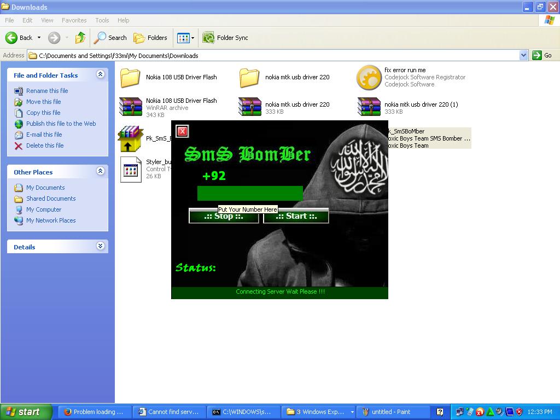Image resolution: width=560 pixels, height=420 pixels.
Task: Open My Network Places link
Action: click(x=51, y=220)
